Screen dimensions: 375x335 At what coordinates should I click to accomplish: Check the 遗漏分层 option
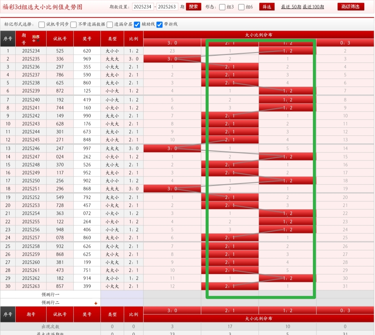tap(110, 24)
